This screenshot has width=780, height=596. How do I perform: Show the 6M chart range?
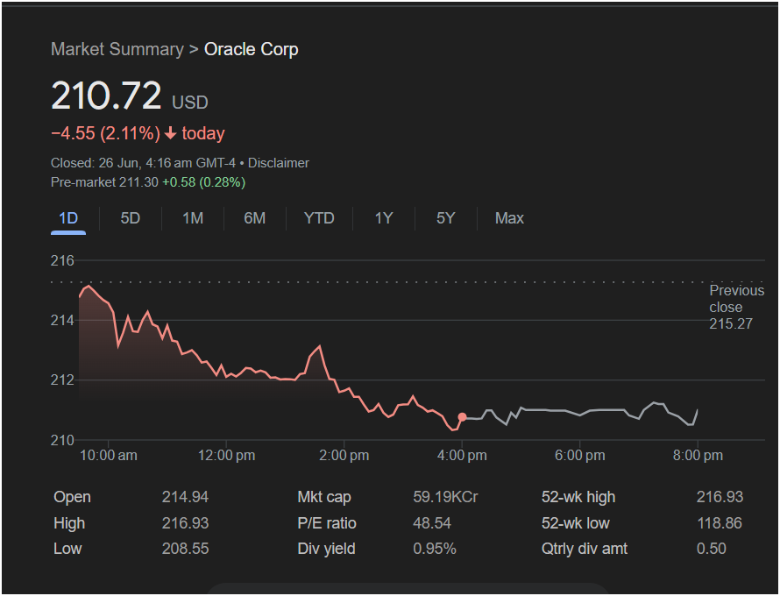tap(255, 218)
